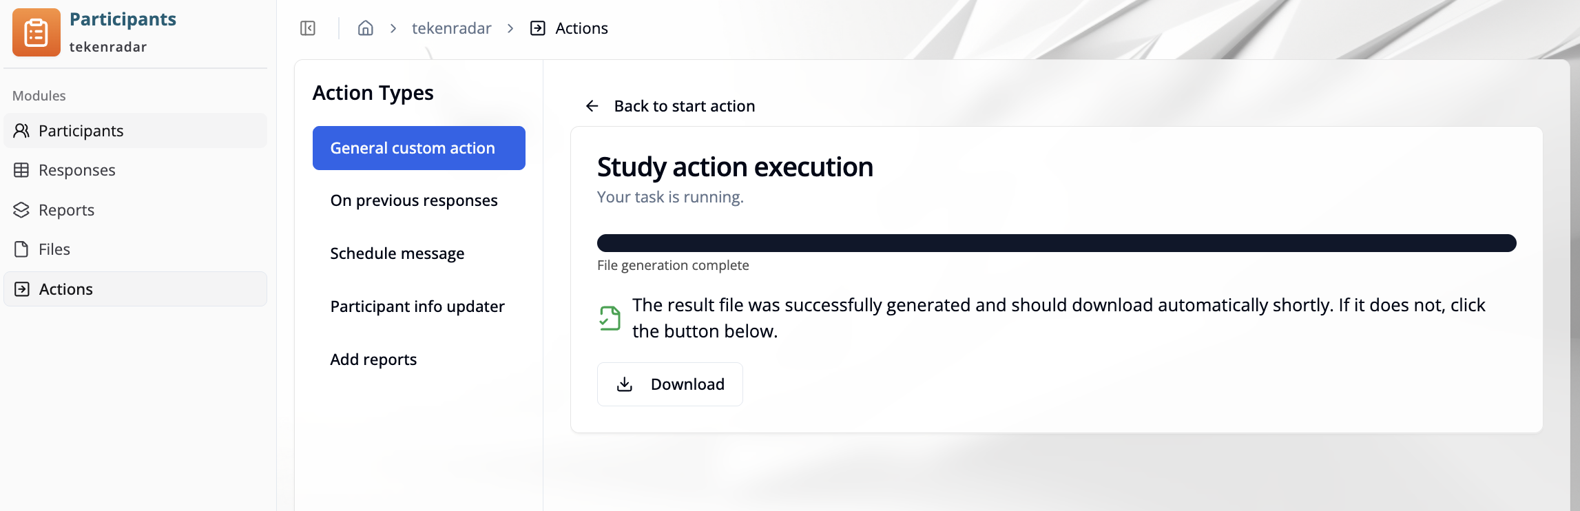Click the Files document icon
Viewport: 1580px width, 511px height.
pyautogui.click(x=20, y=249)
